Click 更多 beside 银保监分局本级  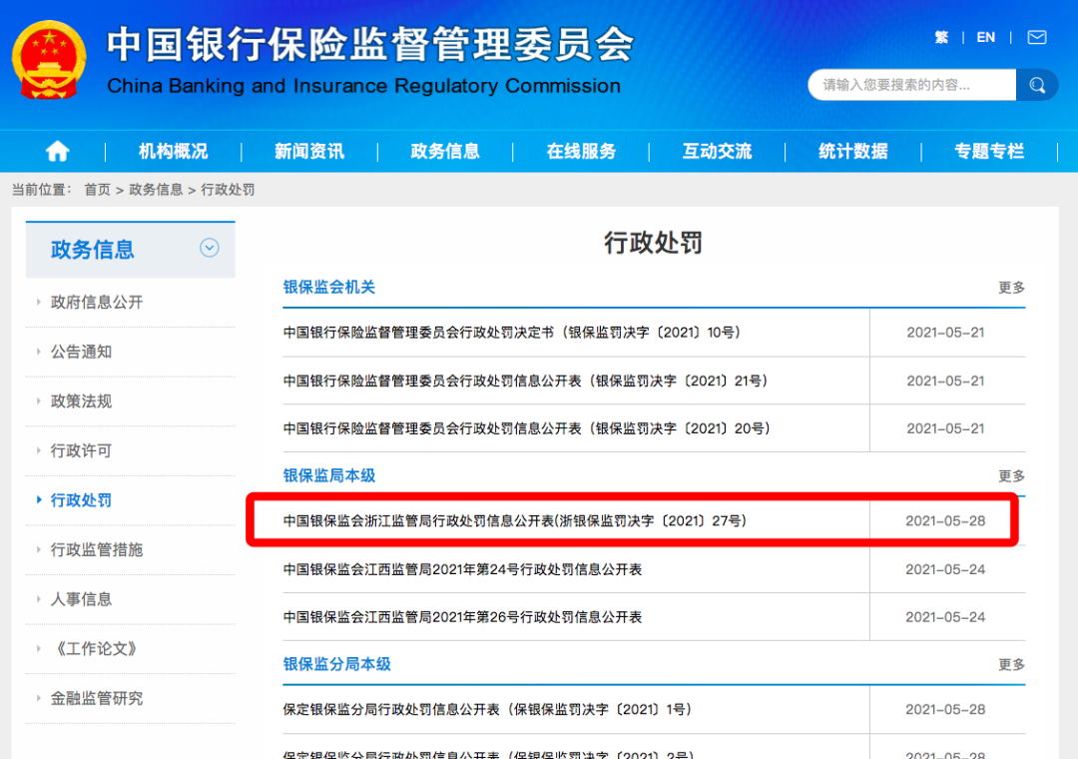click(x=1011, y=664)
